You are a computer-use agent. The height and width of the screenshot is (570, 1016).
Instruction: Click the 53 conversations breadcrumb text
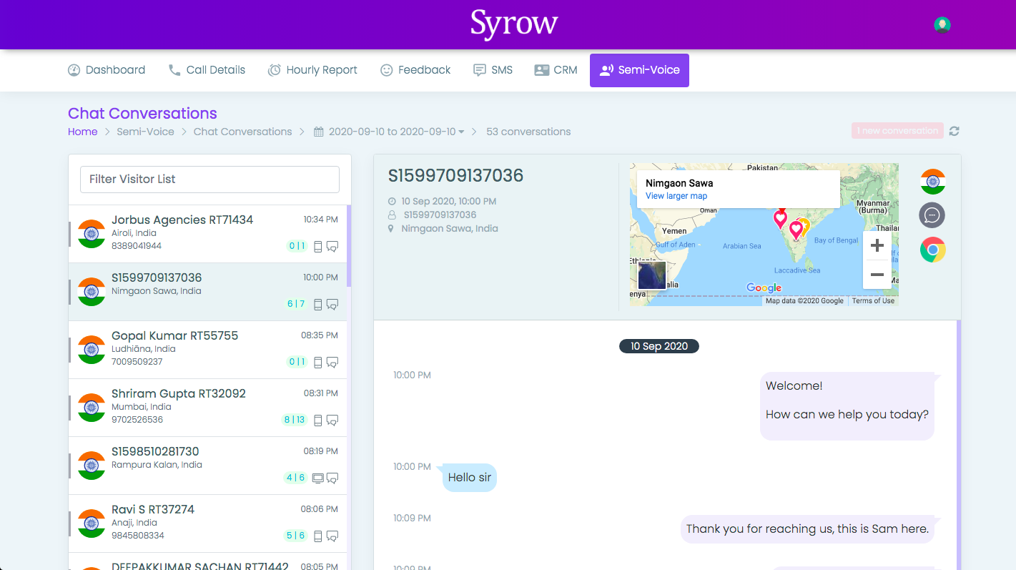pos(528,132)
